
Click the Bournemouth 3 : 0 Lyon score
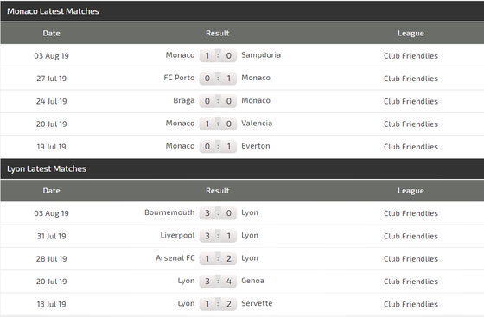coord(218,212)
